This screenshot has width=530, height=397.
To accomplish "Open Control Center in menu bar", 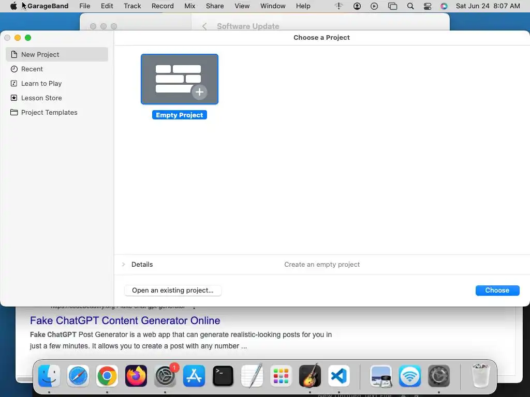I will (427, 6).
